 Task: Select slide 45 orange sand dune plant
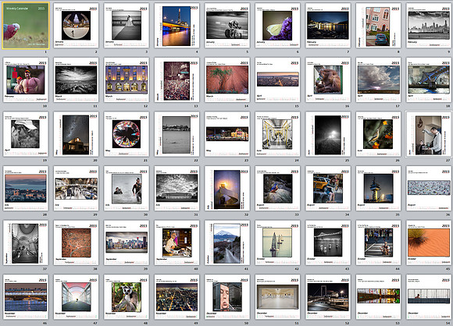tap(429, 243)
